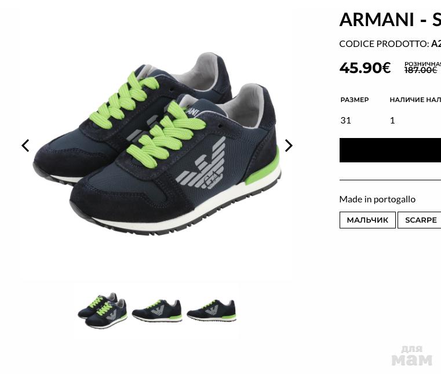The width and height of the screenshot is (441, 374).
Task: Click the Made in portogallo text
Action: (377, 199)
